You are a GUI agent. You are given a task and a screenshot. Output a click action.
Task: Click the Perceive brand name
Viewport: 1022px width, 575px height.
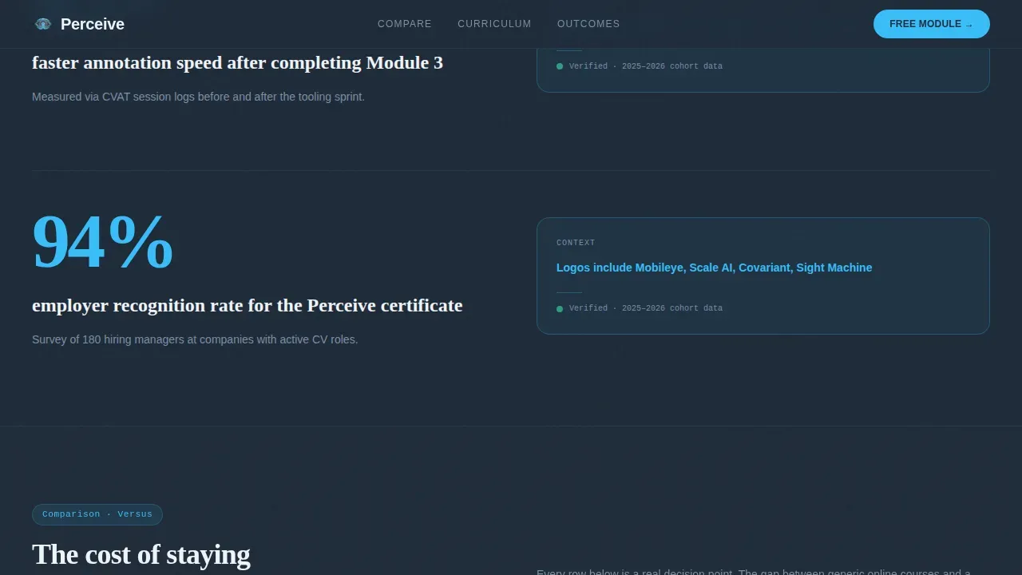[93, 24]
